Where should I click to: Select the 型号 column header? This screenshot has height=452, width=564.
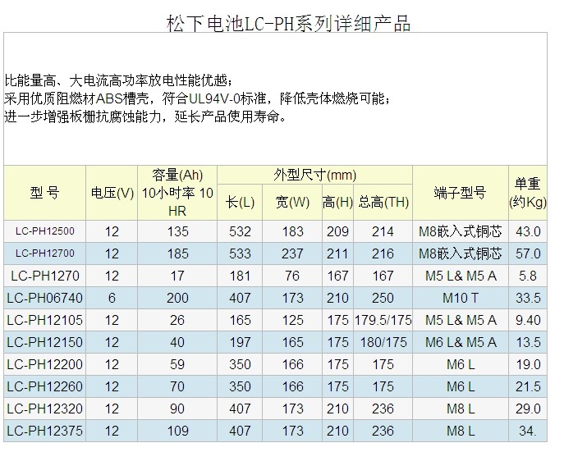coord(44,193)
